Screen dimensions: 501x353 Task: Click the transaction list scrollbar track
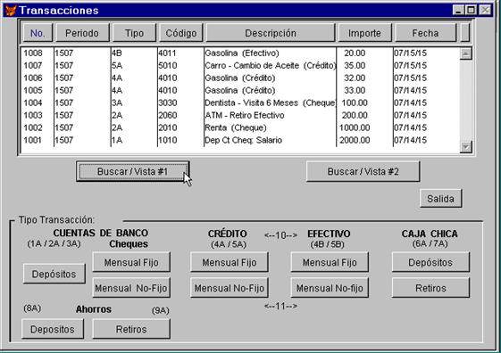click(465, 100)
